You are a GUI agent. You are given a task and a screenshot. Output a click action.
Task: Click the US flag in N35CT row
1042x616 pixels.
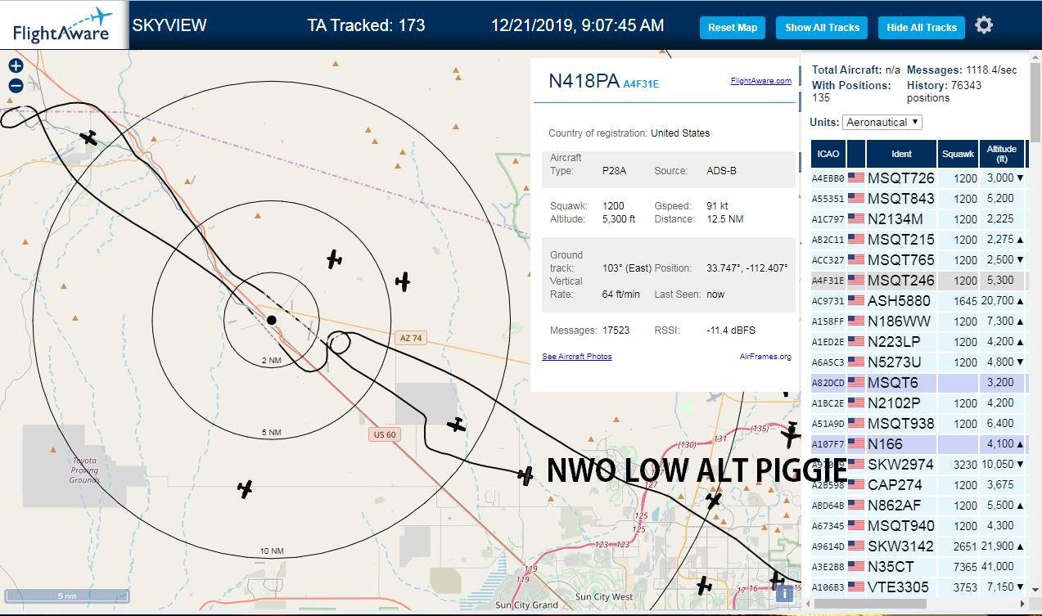[x=856, y=566]
